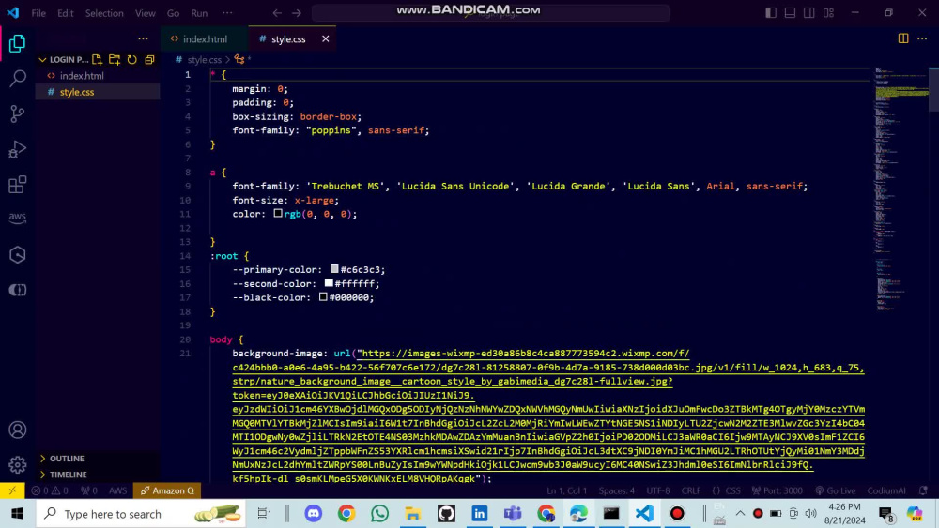Close the style.css tab

(x=325, y=38)
